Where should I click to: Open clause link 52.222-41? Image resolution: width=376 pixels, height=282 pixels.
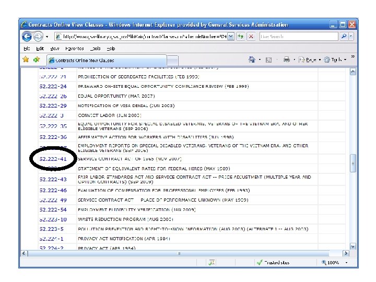pos(53,159)
